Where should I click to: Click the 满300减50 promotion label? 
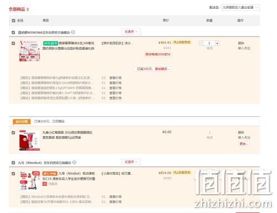click(158, 54)
